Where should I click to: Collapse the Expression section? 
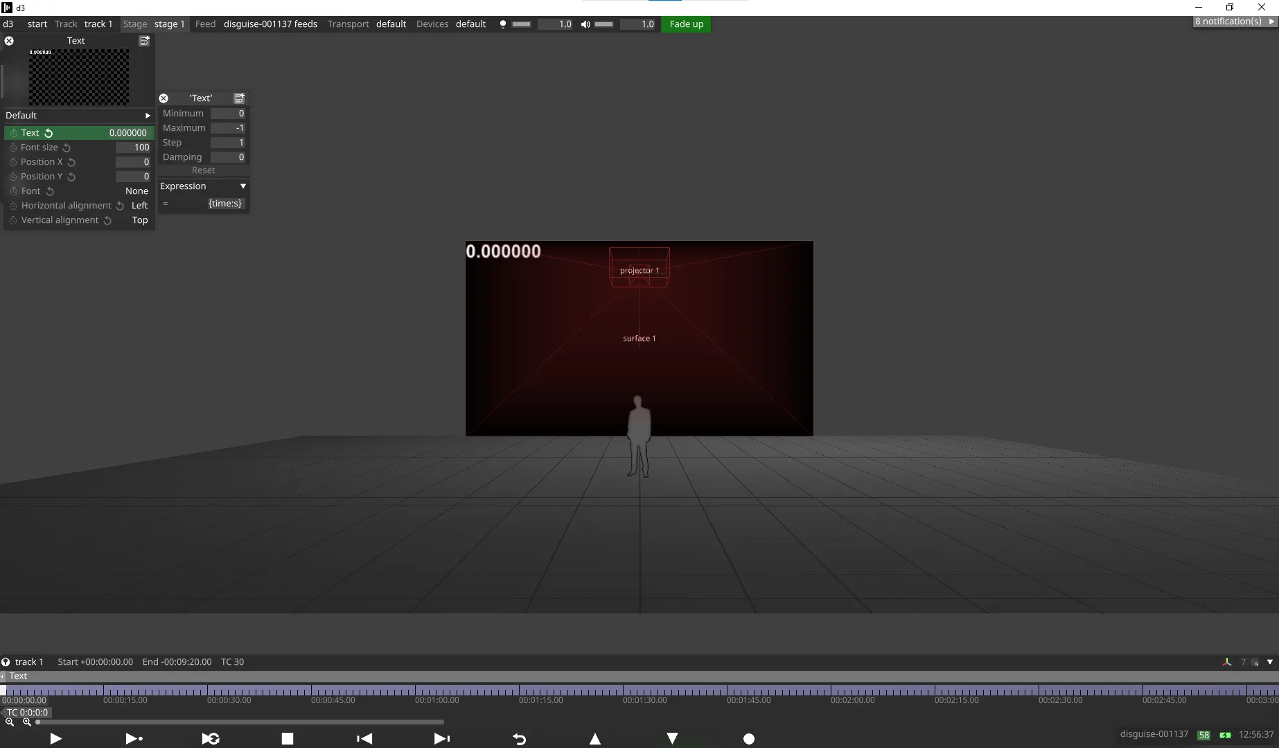[x=242, y=186]
